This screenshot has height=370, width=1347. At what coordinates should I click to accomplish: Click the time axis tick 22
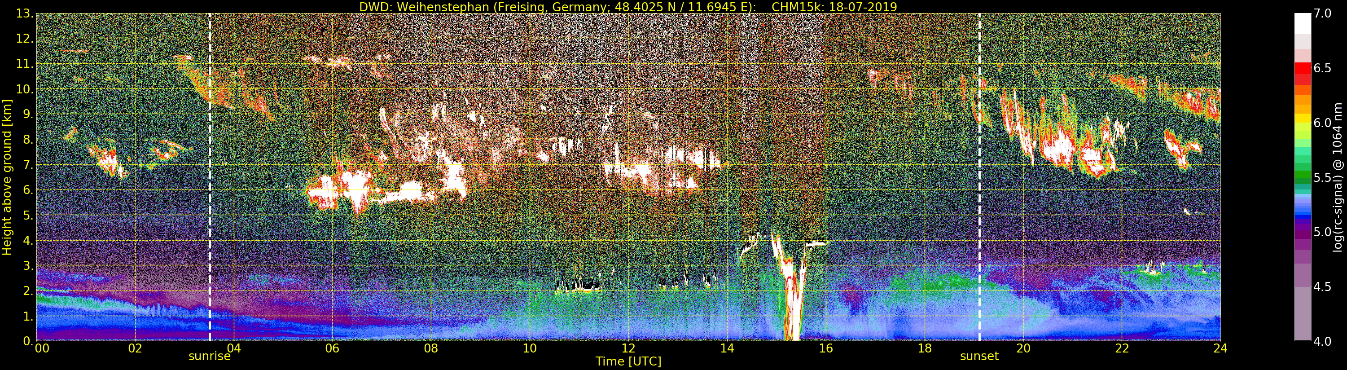(x=1122, y=348)
